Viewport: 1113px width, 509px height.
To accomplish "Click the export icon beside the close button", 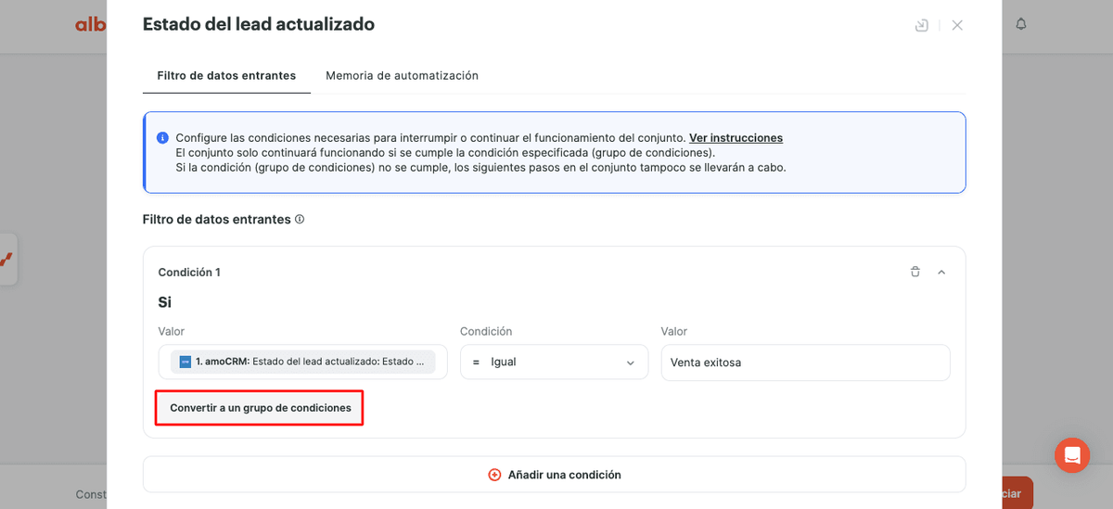I will click(921, 25).
